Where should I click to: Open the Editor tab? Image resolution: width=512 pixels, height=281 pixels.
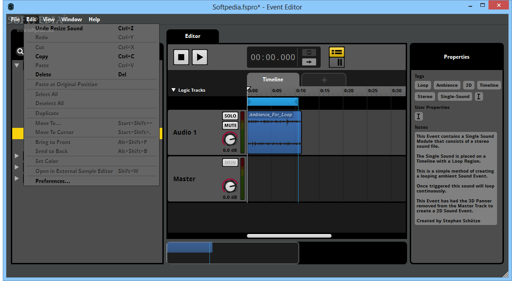(193, 36)
